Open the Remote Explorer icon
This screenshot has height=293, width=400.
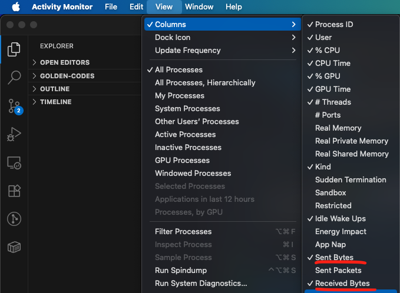pos(14,163)
